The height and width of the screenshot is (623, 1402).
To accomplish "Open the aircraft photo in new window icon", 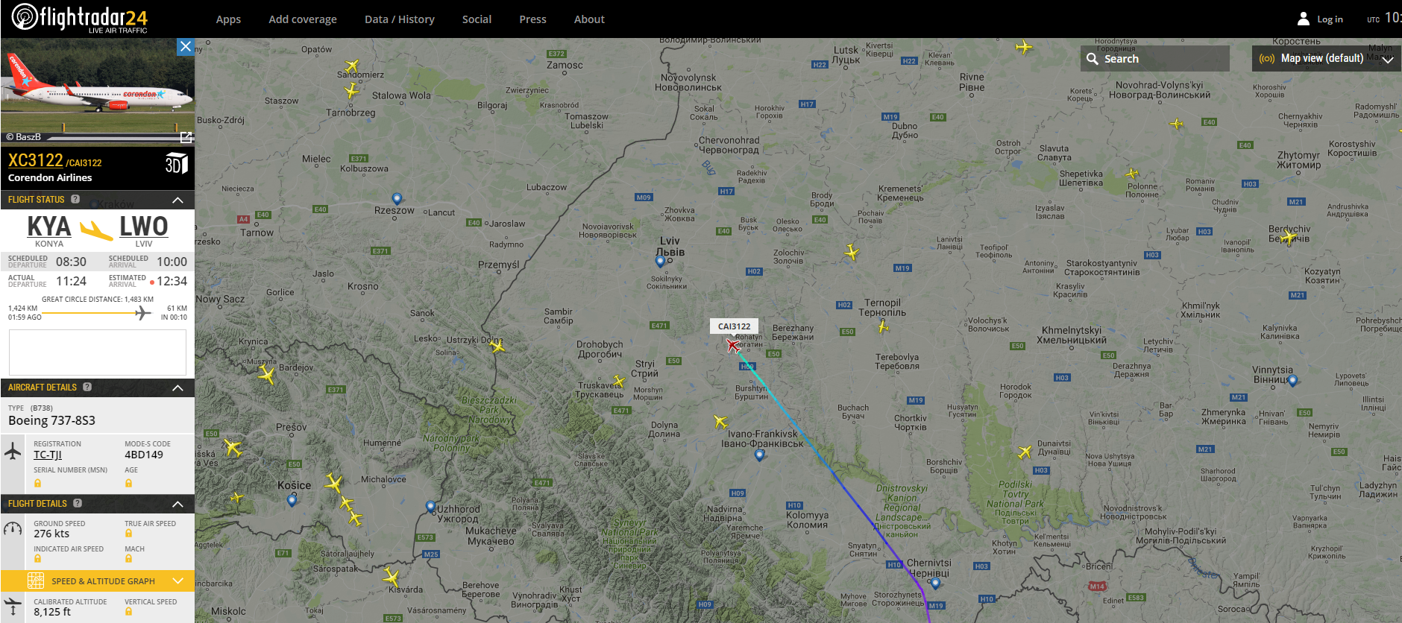I will (186, 137).
